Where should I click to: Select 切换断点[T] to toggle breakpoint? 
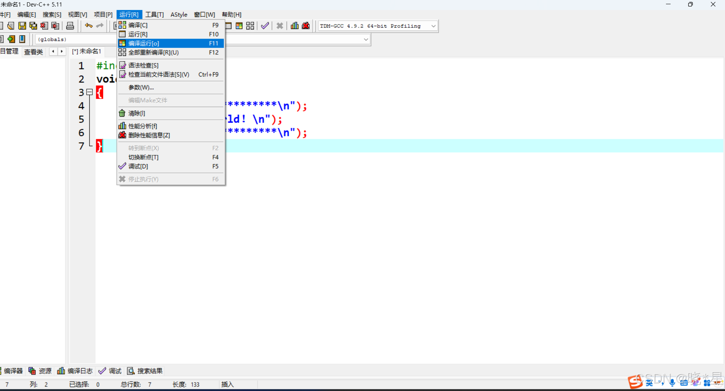coord(171,157)
